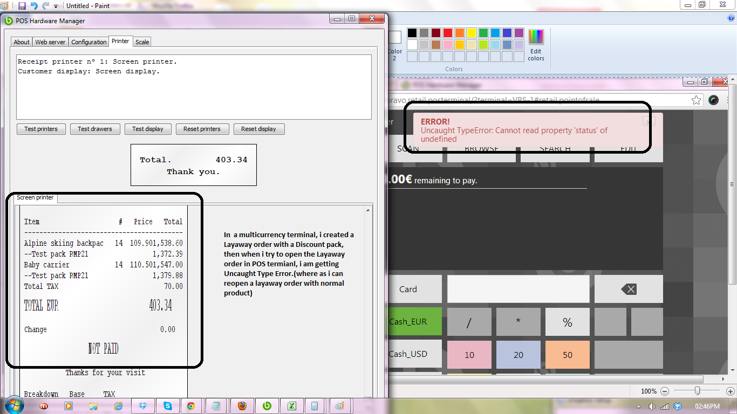The height and width of the screenshot is (414, 737).
Task: Choose Cash_EUR payment method
Action: [x=408, y=322]
